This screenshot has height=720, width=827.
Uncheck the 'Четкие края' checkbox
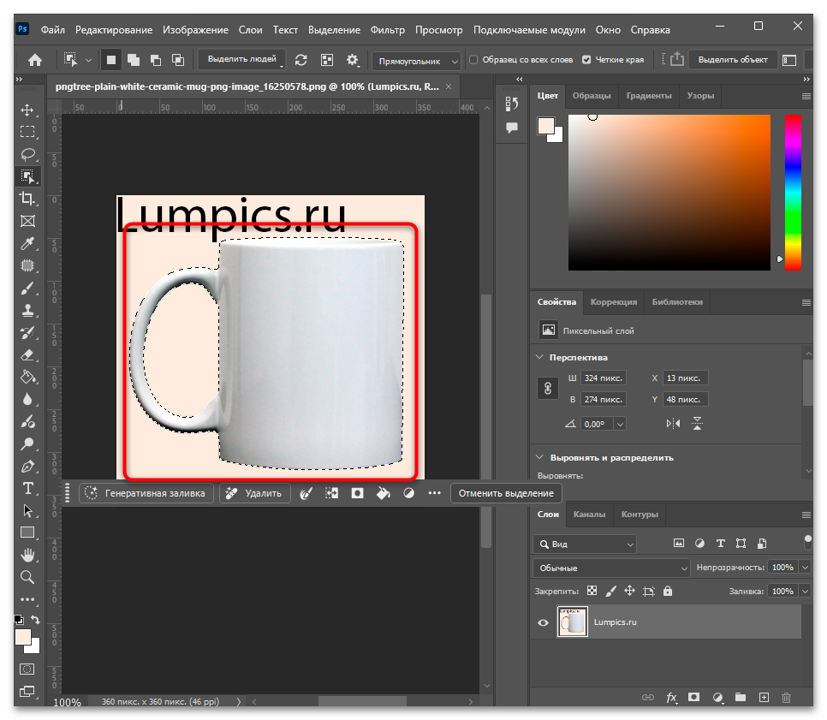tap(586, 60)
